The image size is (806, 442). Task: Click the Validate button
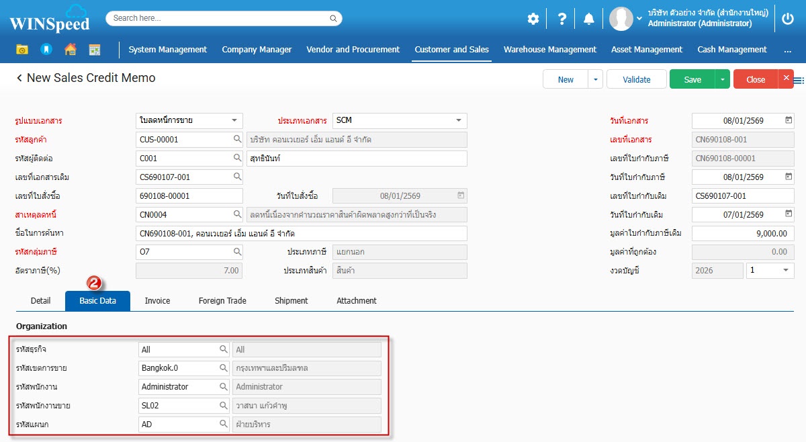click(x=636, y=79)
